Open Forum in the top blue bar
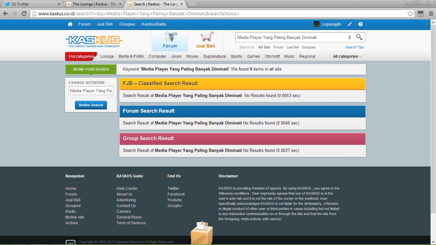 (x=84, y=24)
